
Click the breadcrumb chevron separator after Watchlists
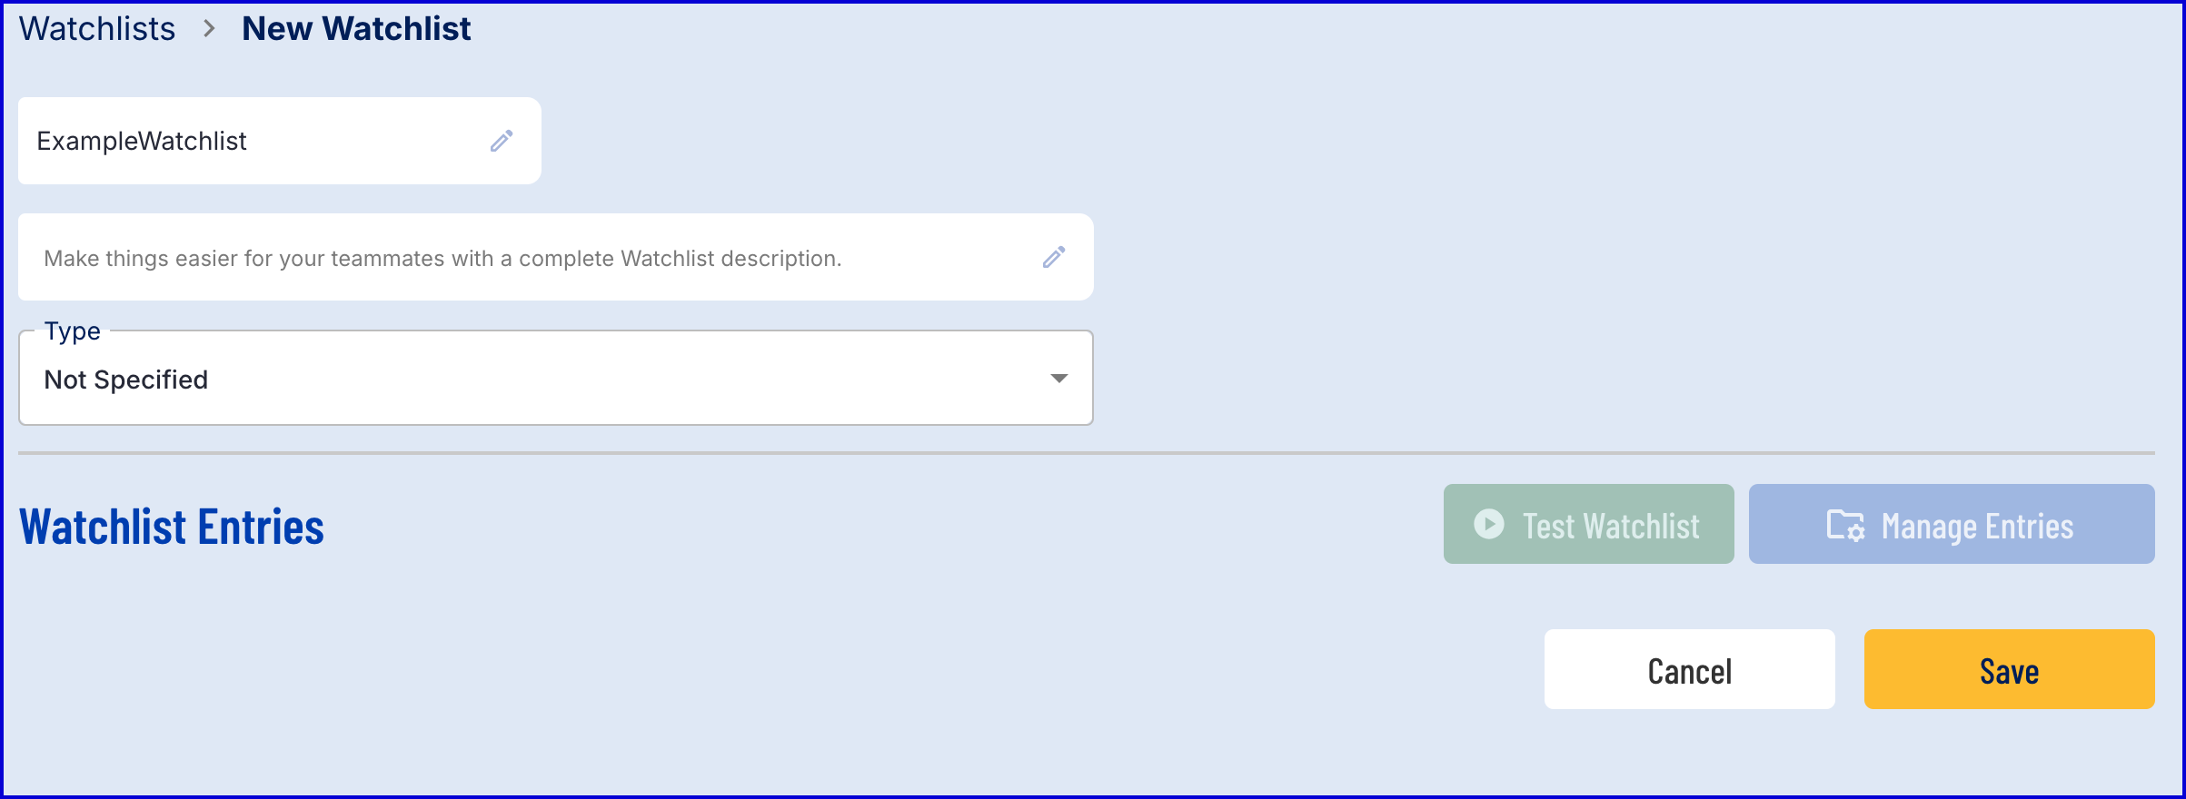(x=209, y=29)
